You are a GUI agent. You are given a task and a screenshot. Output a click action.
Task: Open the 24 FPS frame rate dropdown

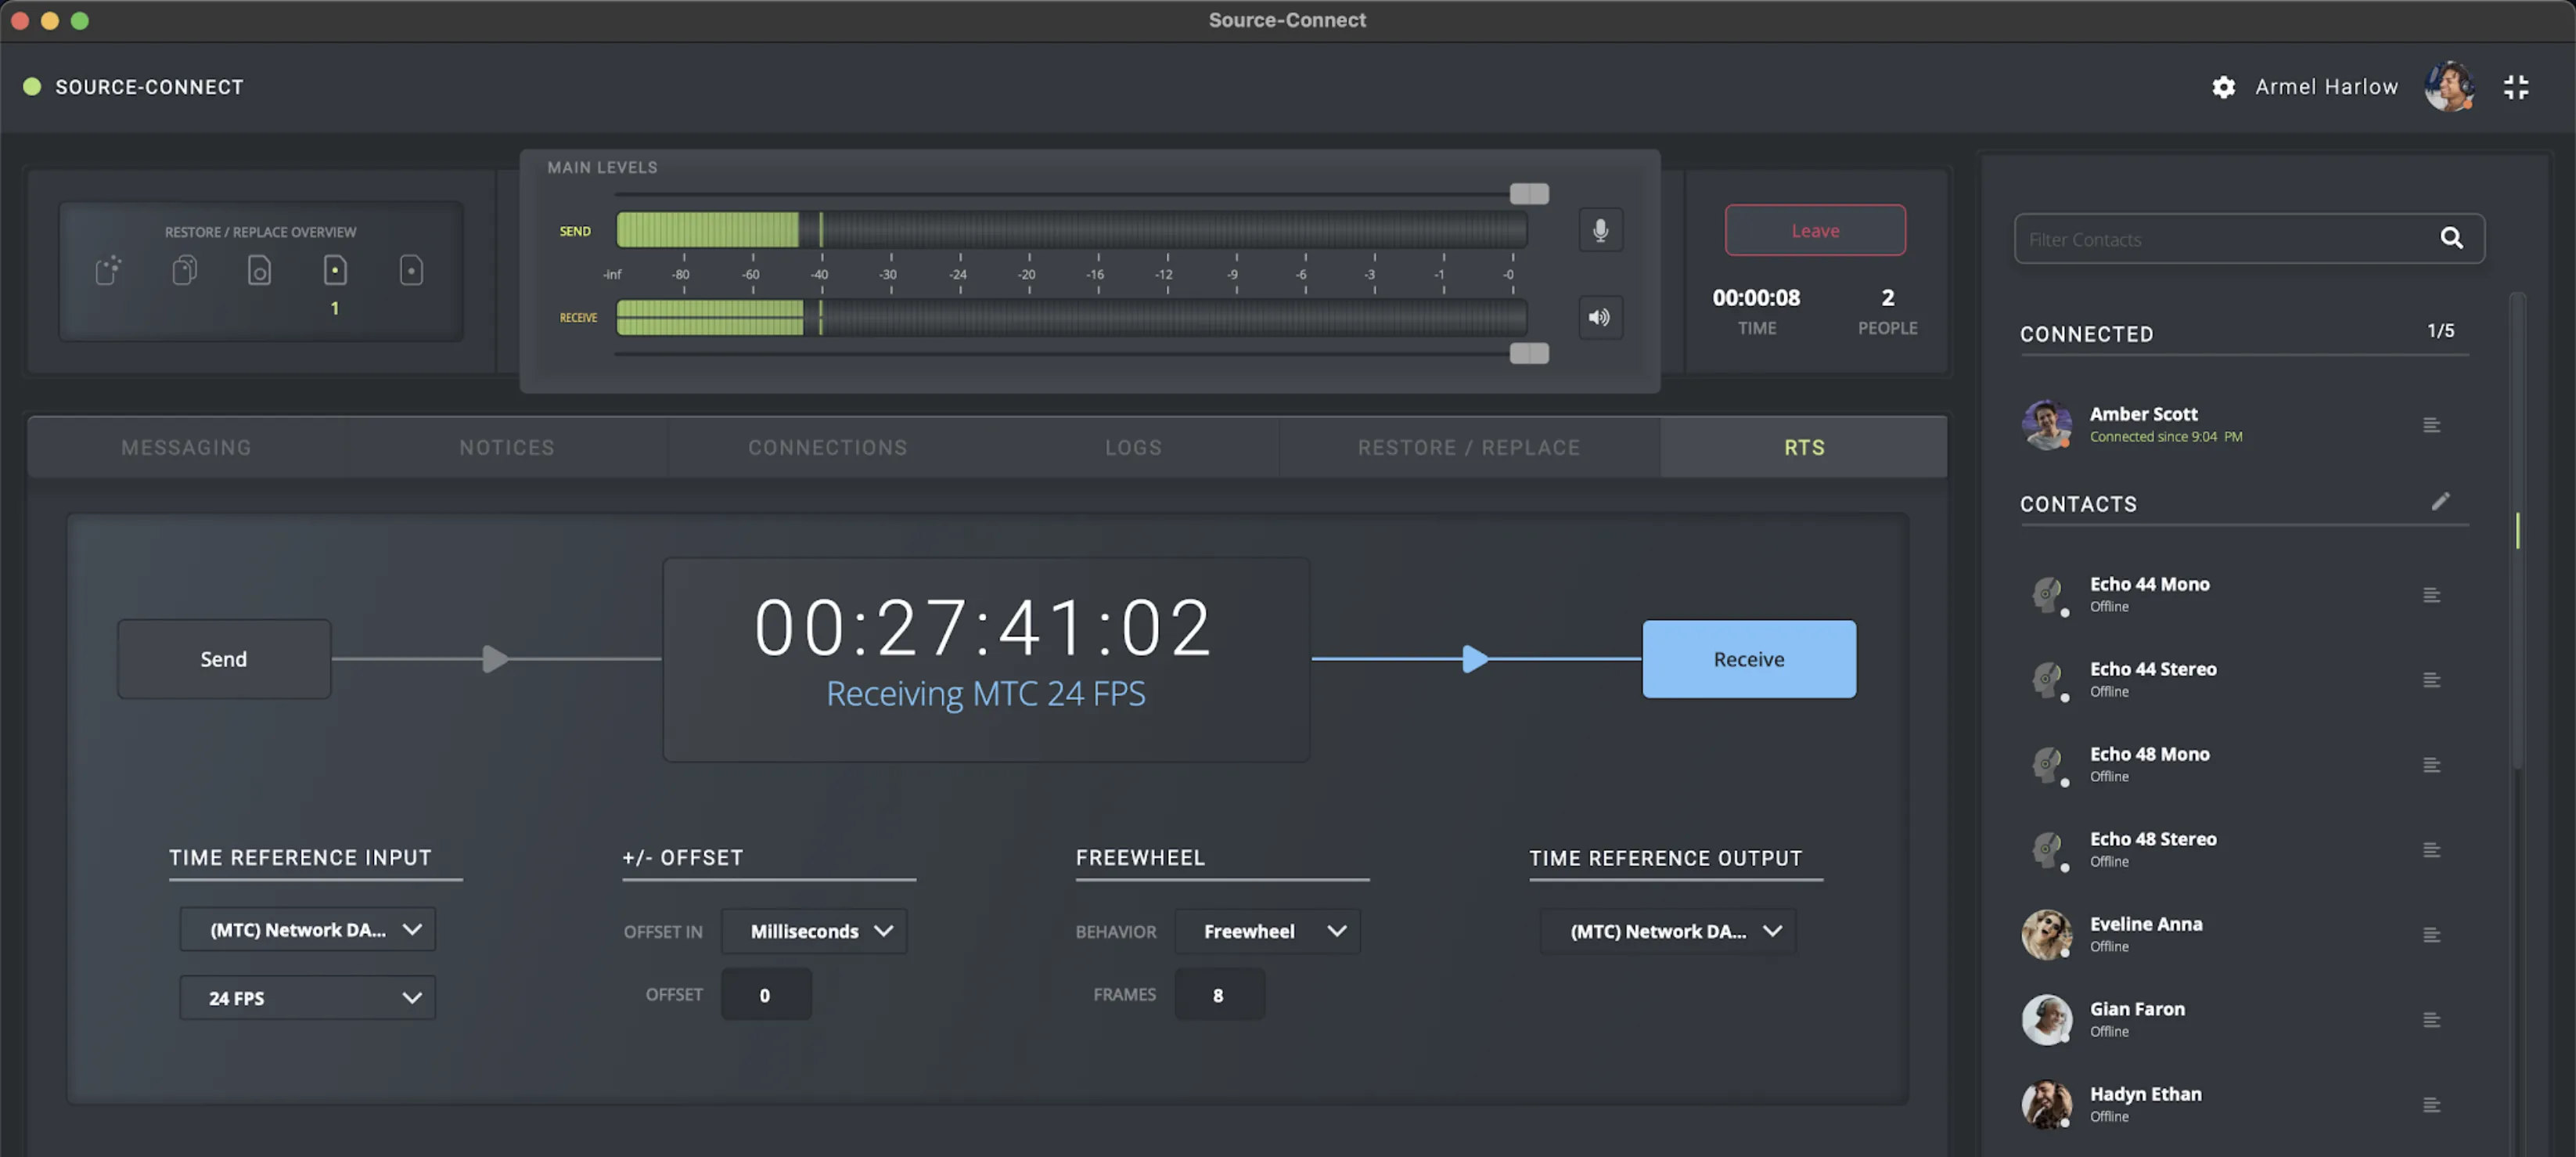pyautogui.click(x=308, y=997)
